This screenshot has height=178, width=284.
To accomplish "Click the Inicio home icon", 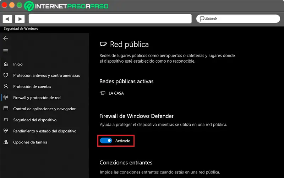I will [6, 64].
